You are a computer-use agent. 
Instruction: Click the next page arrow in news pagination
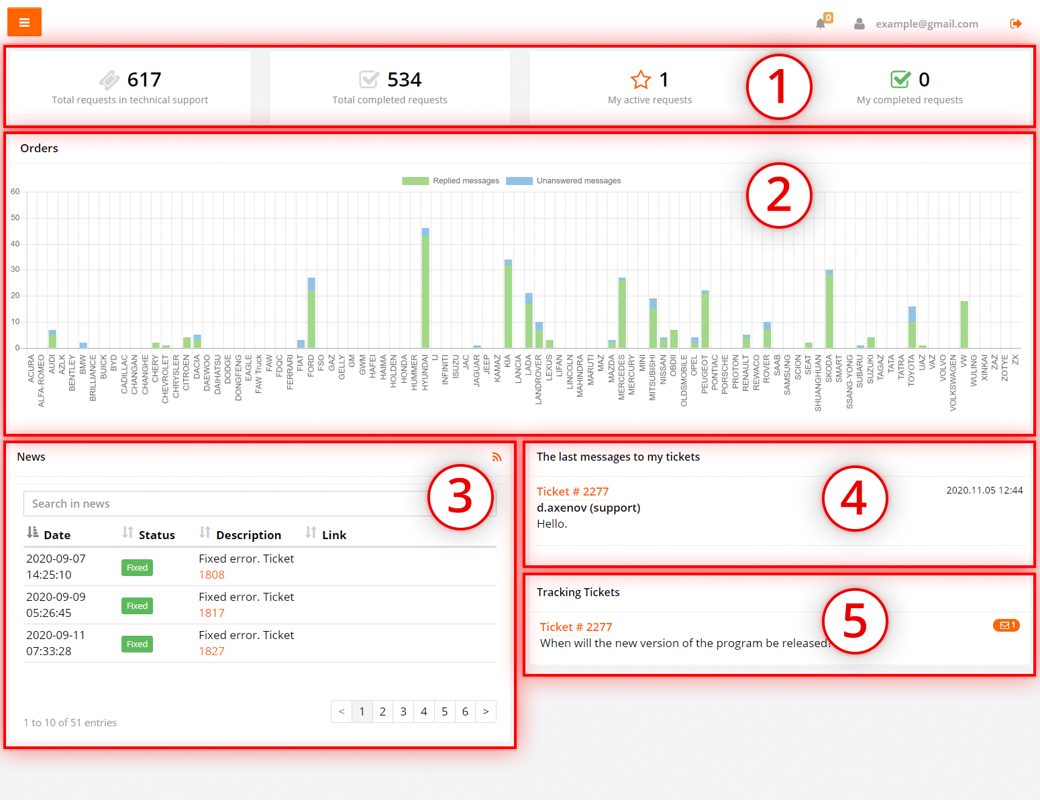(x=486, y=711)
